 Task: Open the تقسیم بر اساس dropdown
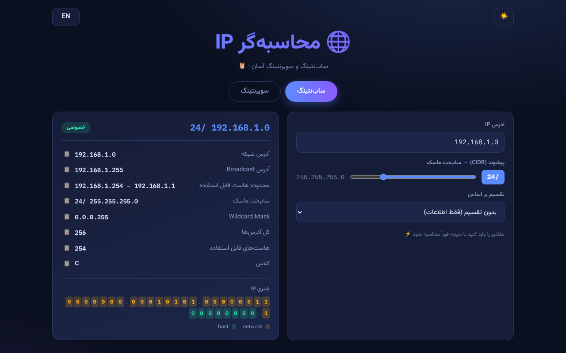tap(400, 212)
